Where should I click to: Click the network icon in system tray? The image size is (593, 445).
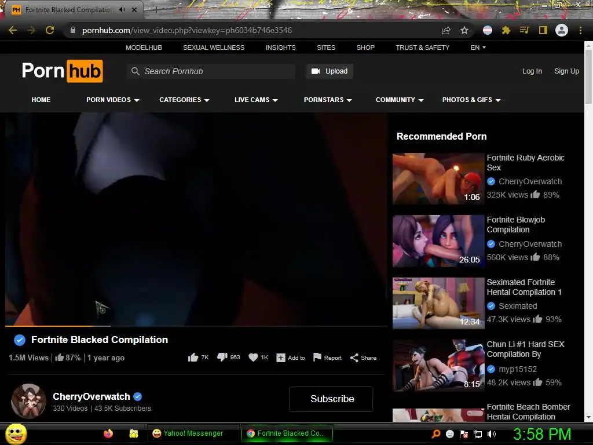[478, 434]
